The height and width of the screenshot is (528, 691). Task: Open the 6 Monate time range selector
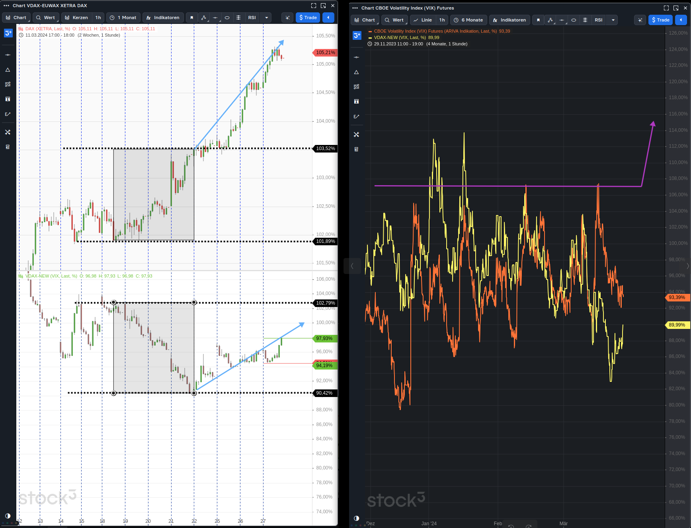(468, 20)
